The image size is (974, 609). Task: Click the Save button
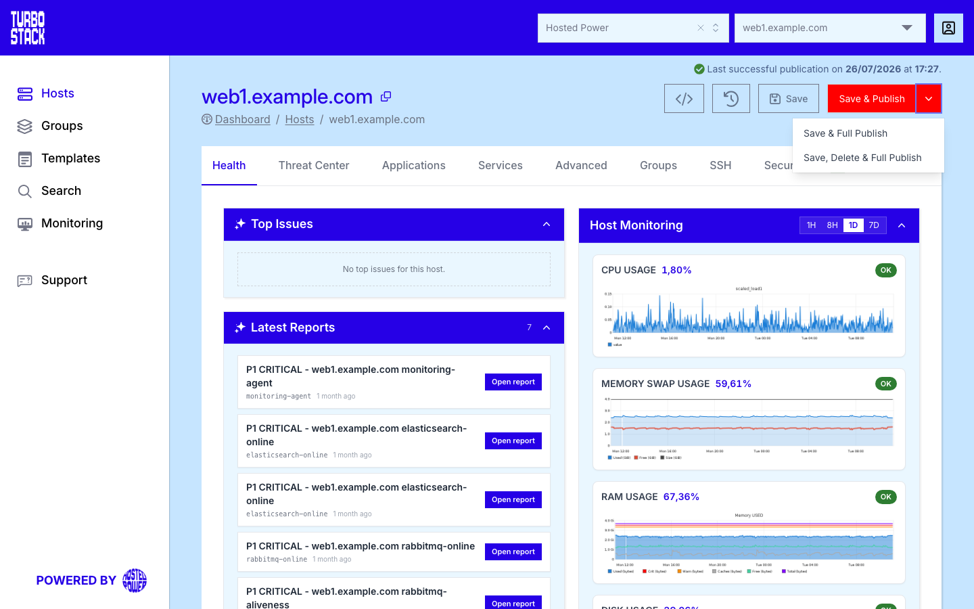[789, 99]
